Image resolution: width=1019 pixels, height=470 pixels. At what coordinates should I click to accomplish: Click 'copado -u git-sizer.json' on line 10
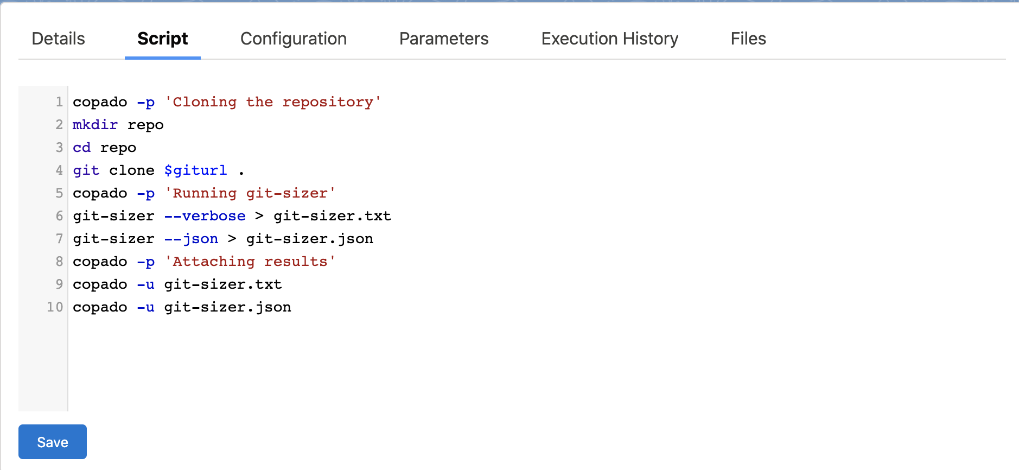coord(182,307)
